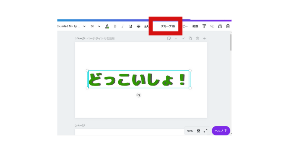Screen dimensions: 289x166
Task: Click the rotate handle below the text
Action: coord(139,95)
